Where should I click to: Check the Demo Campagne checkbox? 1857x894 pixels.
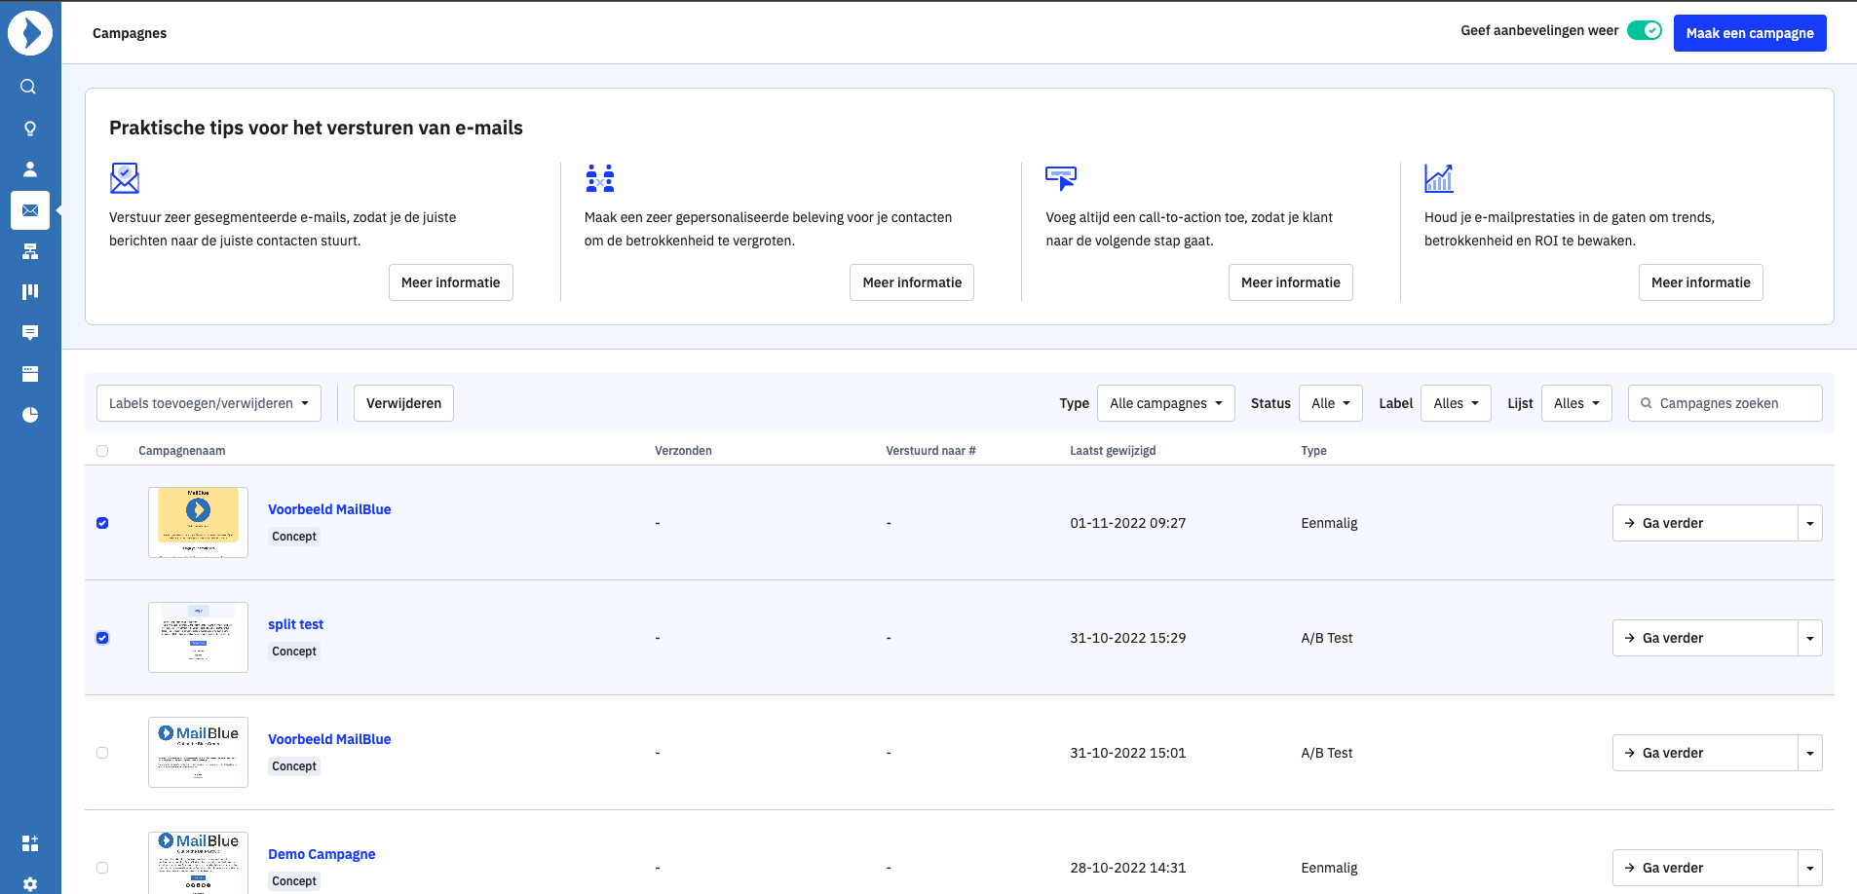pos(102,868)
